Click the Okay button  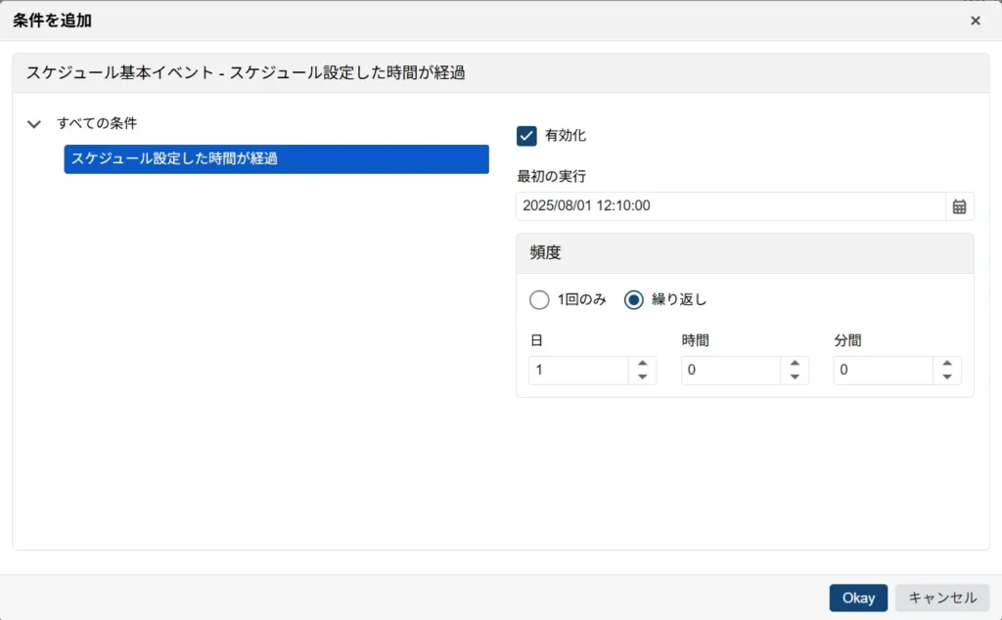pos(858,598)
